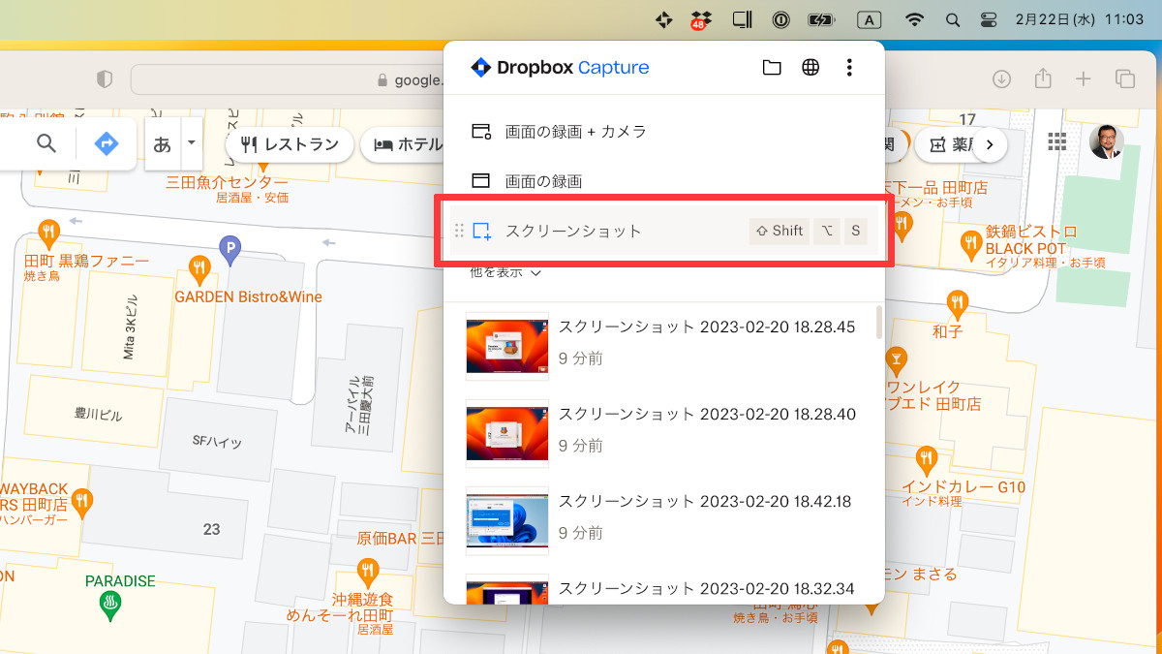This screenshot has height=654, width=1162.
Task: Click the battery status icon
Action: (x=822, y=19)
